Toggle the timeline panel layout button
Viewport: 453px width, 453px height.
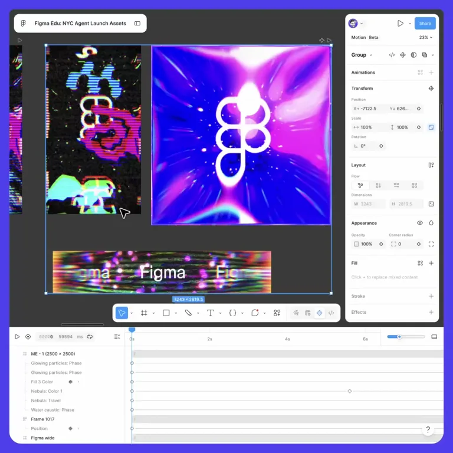tap(434, 337)
